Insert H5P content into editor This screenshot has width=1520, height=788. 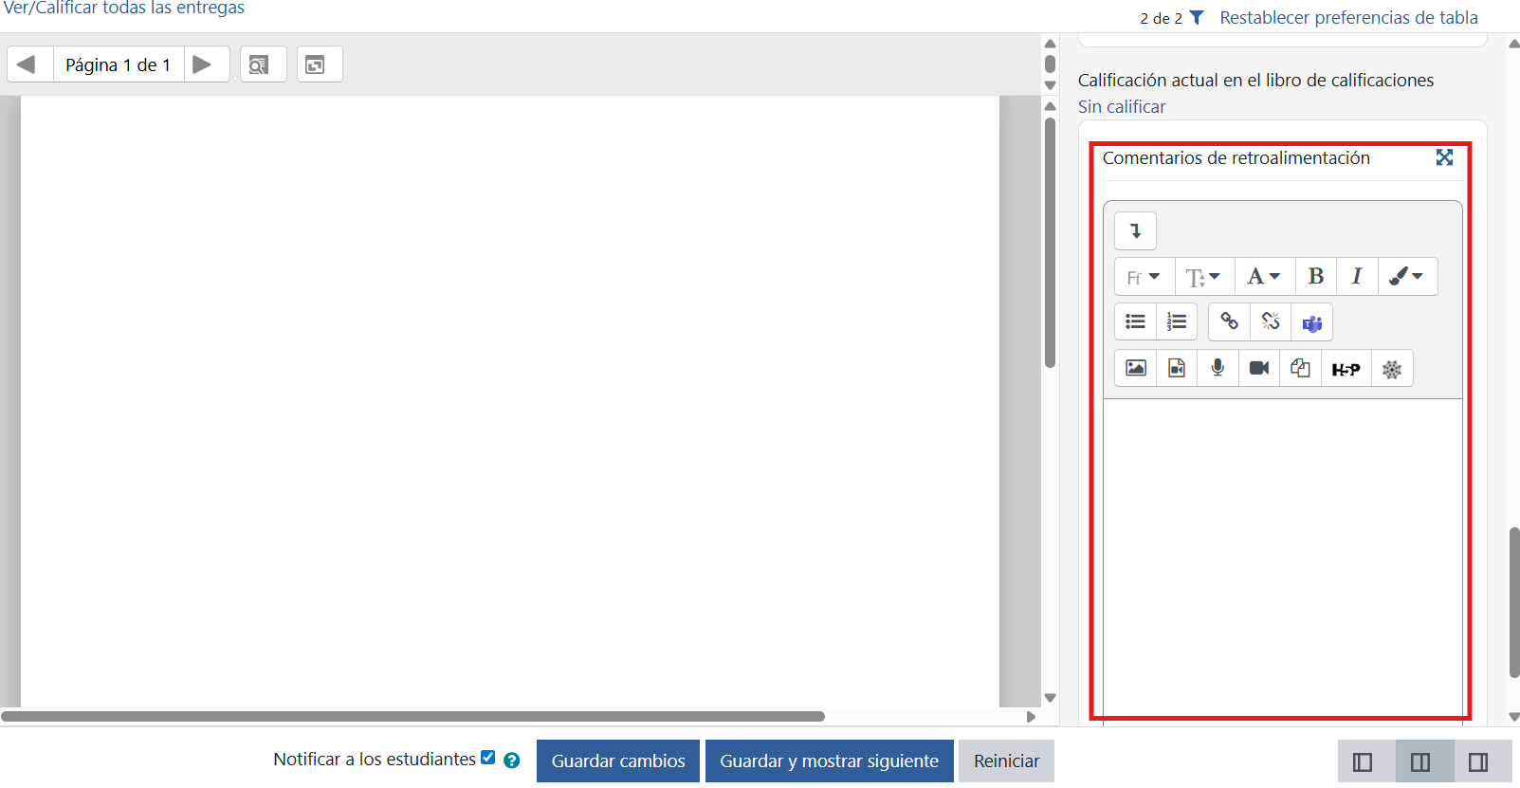coord(1346,369)
